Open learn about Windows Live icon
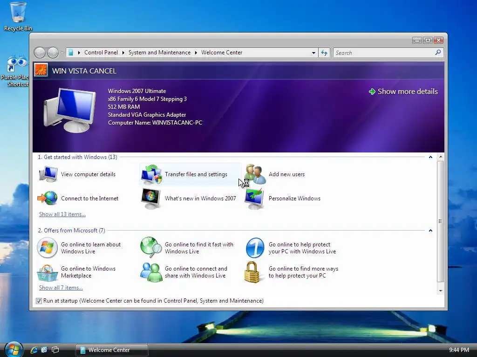This screenshot has width=477, height=357. coord(47,248)
